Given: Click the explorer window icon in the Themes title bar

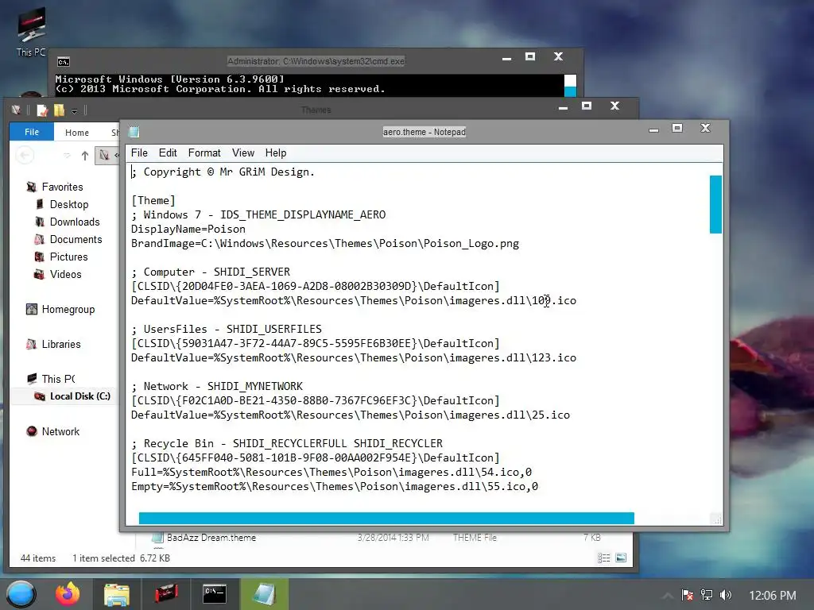Looking at the screenshot, I should pyautogui.click(x=16, y=110).
